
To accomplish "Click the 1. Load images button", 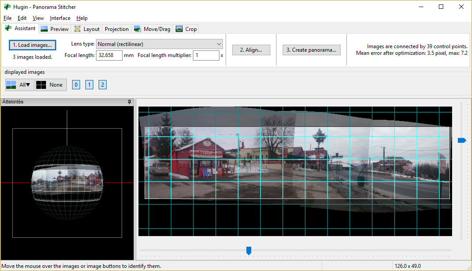I will (x=32, y=45).
